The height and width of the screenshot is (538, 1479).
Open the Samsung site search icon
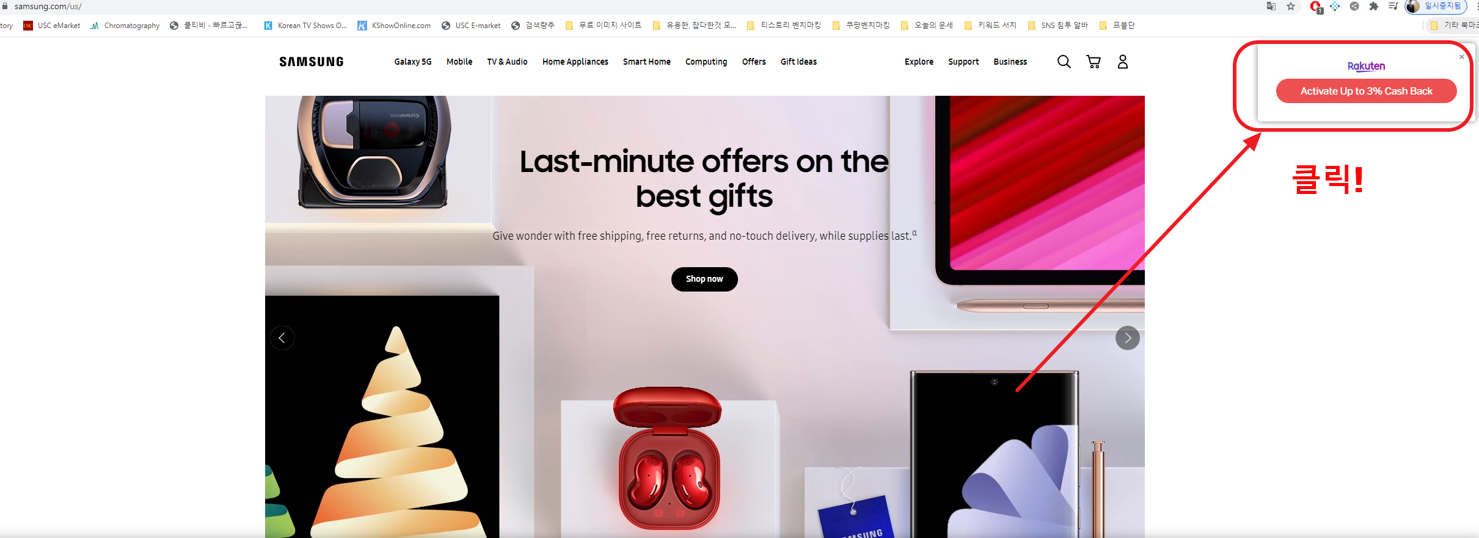1064,62
